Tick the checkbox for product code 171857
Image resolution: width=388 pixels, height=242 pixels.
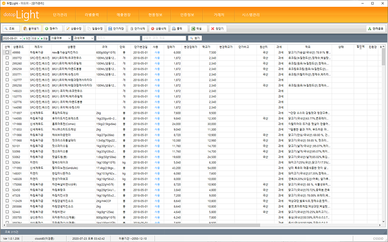pos(7,113)
